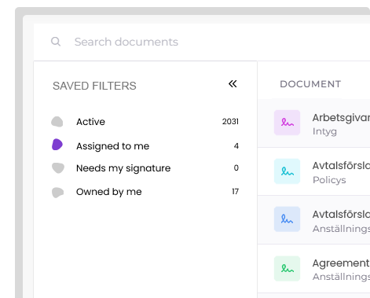370x298 pixels.
Task: Select the Owned by me filter
Action: (x=145, y=192)
